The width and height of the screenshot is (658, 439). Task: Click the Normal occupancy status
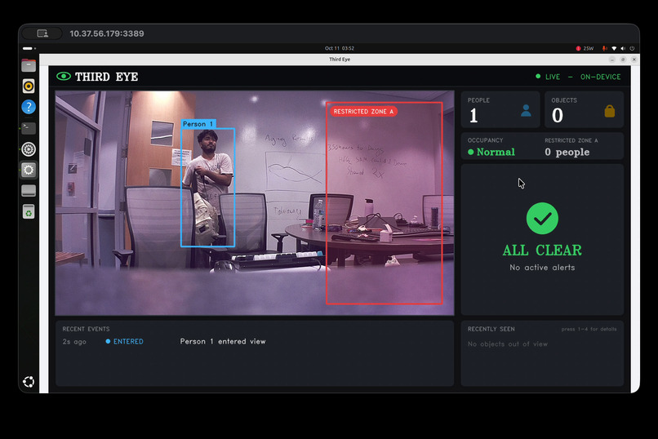[496, 153]
